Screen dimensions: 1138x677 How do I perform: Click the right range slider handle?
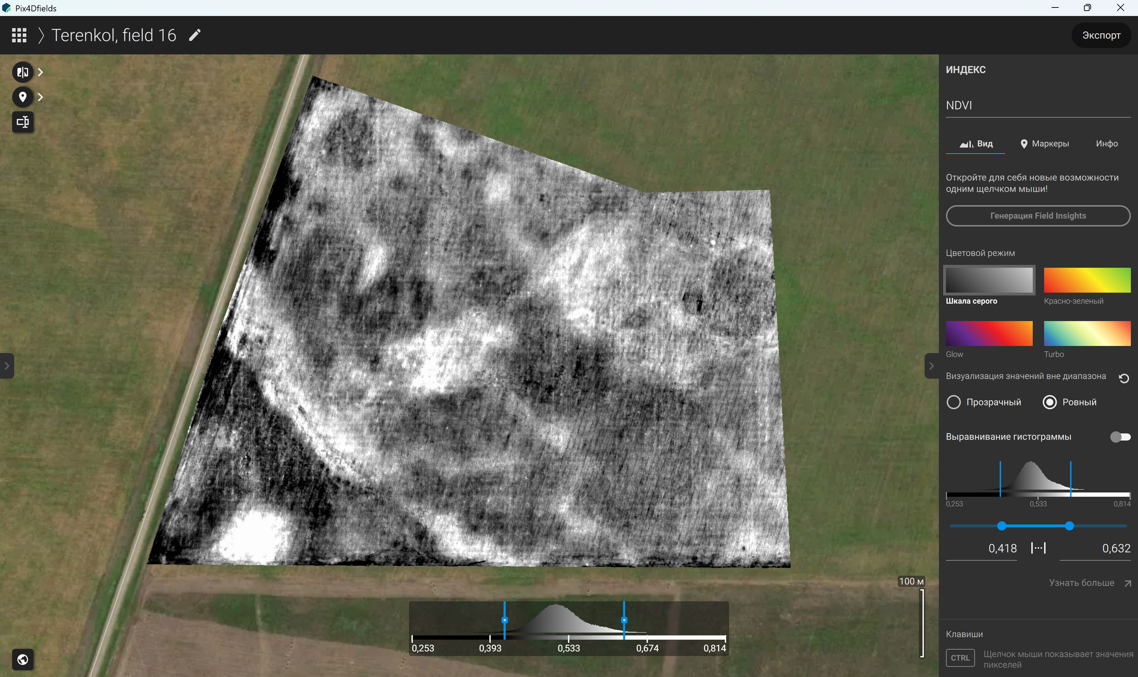coord(1069,526)
